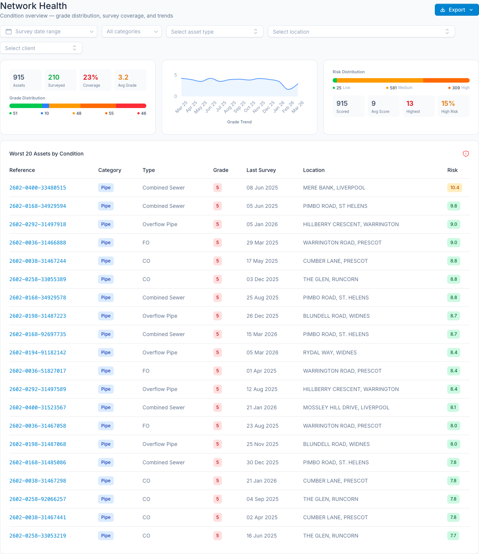
Task: Open the Select location combo box
Action: pos(361,31)
